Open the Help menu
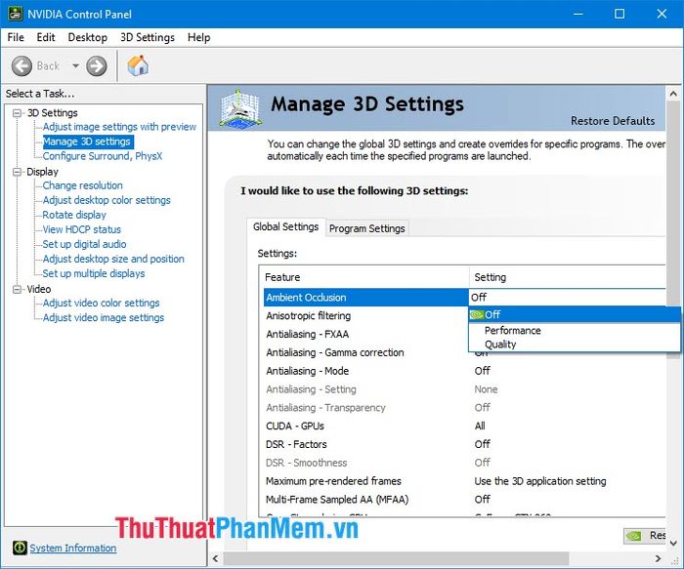Viewport: 684px width, 569px height. click(199, 37)
